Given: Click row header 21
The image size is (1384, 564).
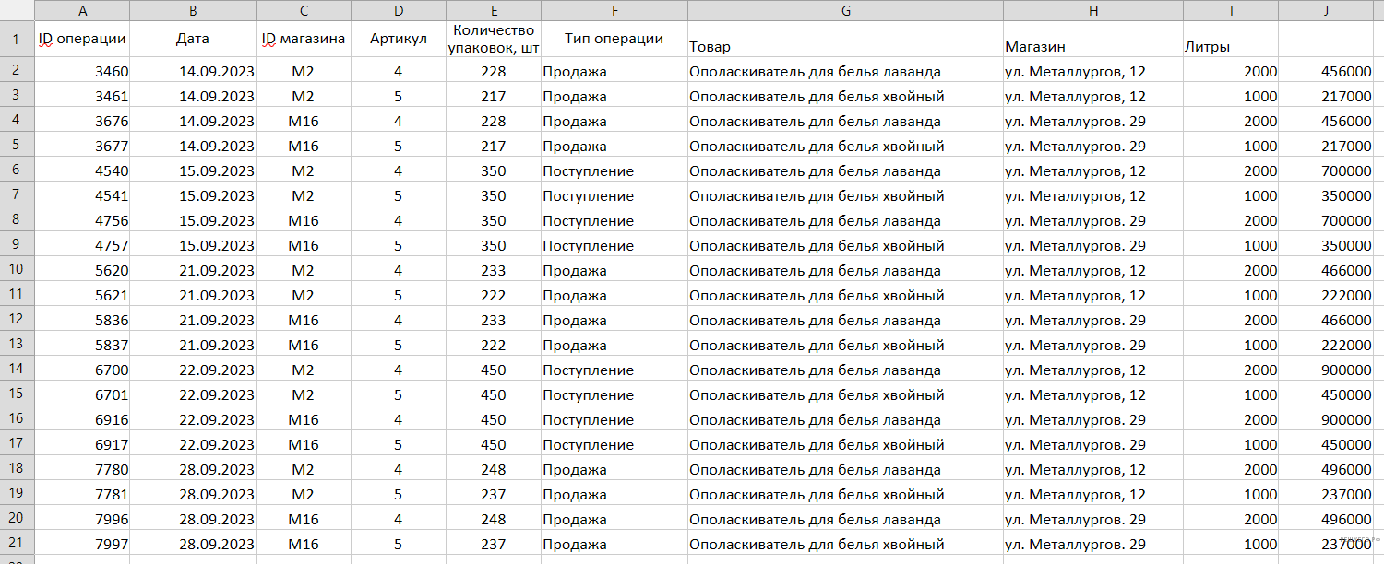Looking at the screenshot, I should pyautogui.click(x=18, y=544).
